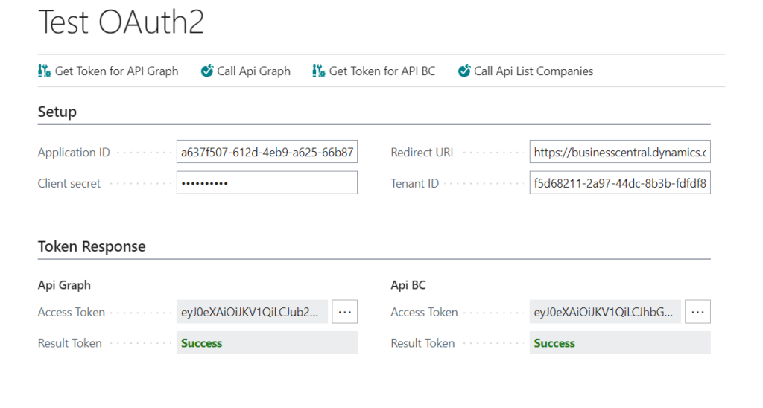The height and width of the screenshot is (408, 763).
Task: Focus the Tenant ID field
Action: tap(620, 183)
